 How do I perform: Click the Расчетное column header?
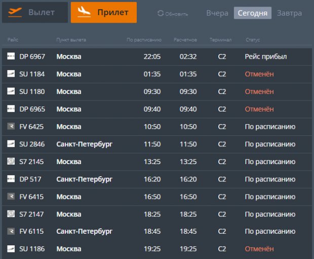(x=185, y=40)
